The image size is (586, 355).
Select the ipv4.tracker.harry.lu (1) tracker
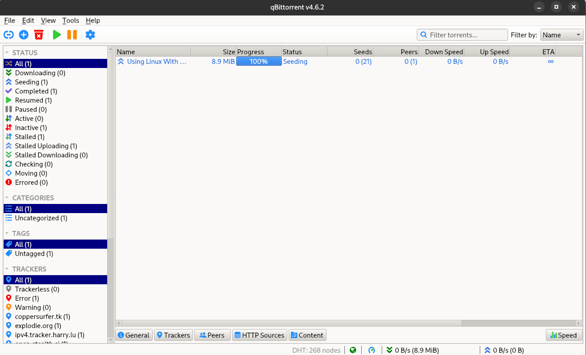click(56, 335)
